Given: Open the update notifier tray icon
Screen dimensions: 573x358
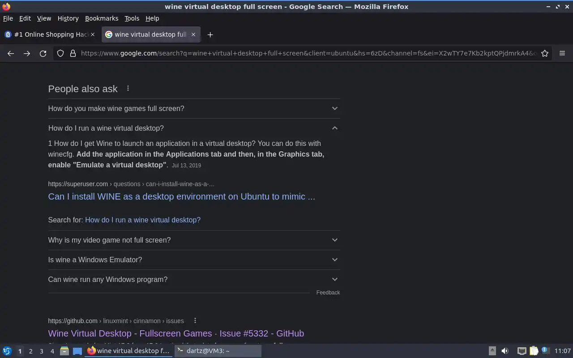Looking at the screenshot, I should click(545, 350).
